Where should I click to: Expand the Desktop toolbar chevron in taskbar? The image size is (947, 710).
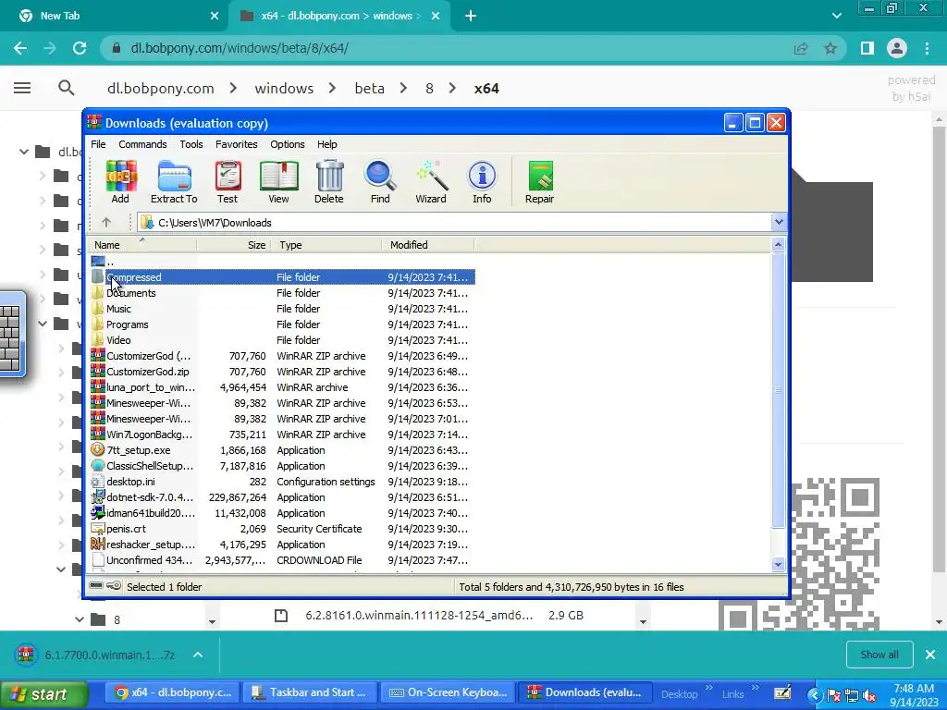point(709,688)
